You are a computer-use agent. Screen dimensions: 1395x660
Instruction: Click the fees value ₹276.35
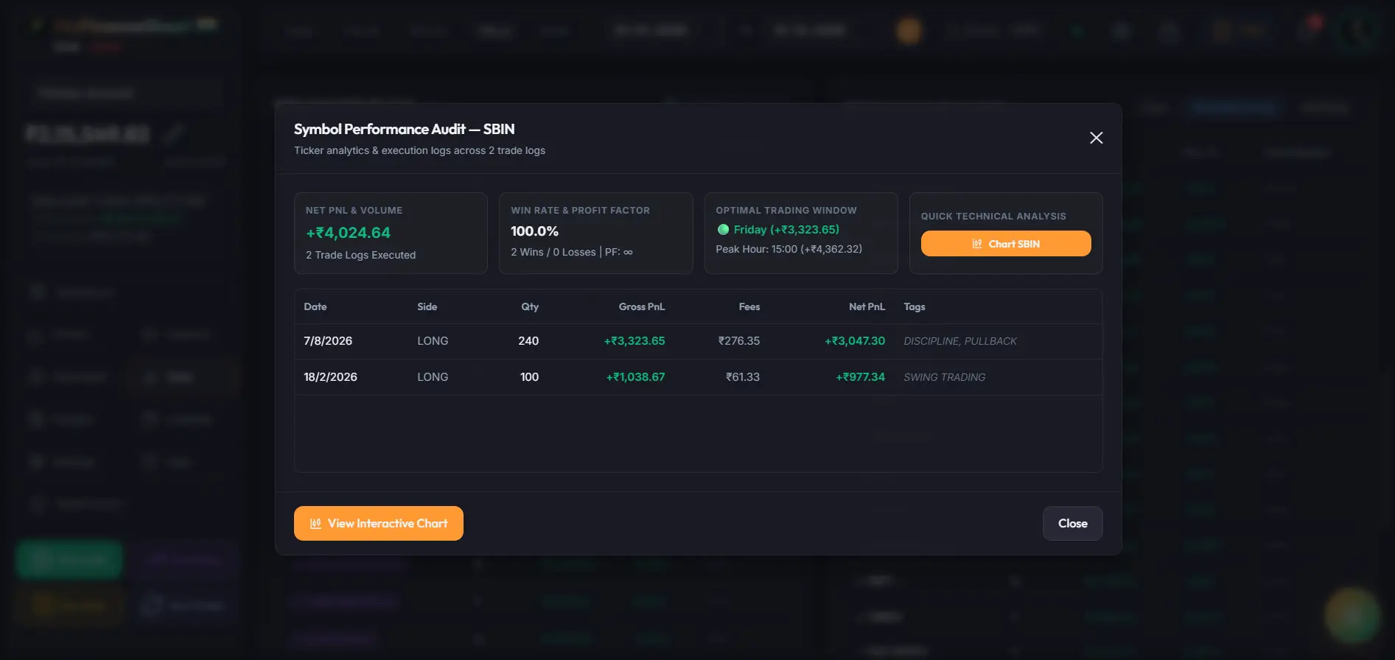coord(739,341)
